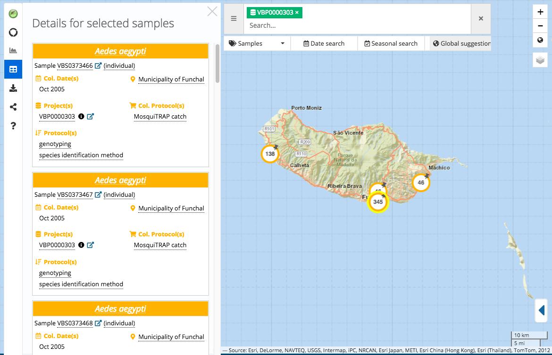Open sample VBS0373466 link
552x355 pixels.
[75, 66]
